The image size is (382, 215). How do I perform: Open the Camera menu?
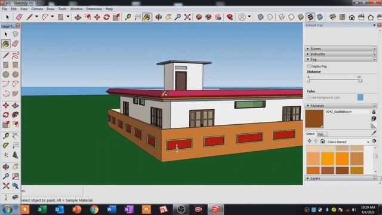pyautogui.click(x=37, y=9)
